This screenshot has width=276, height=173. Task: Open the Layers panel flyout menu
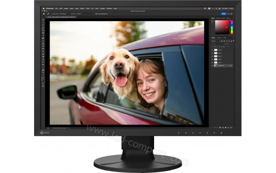pyautogui.click(x=233, y=38)
